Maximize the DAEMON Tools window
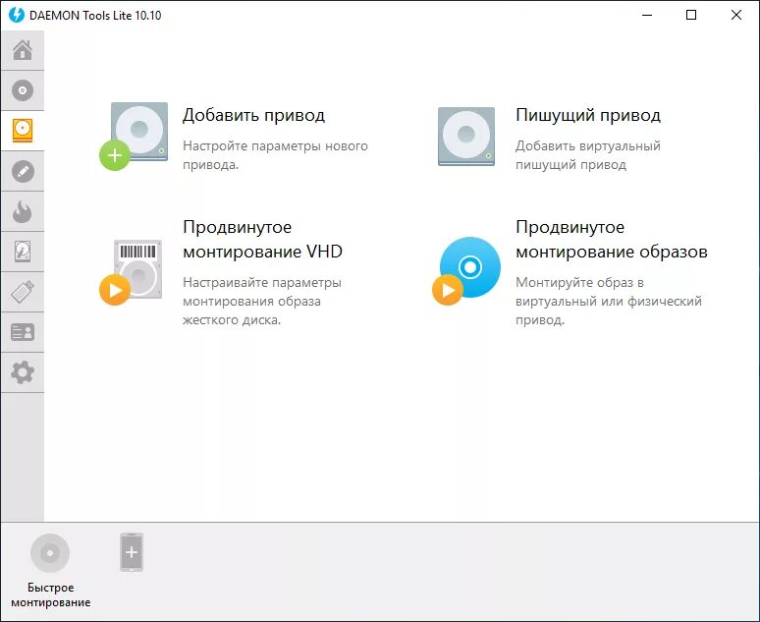 (691, 15)
